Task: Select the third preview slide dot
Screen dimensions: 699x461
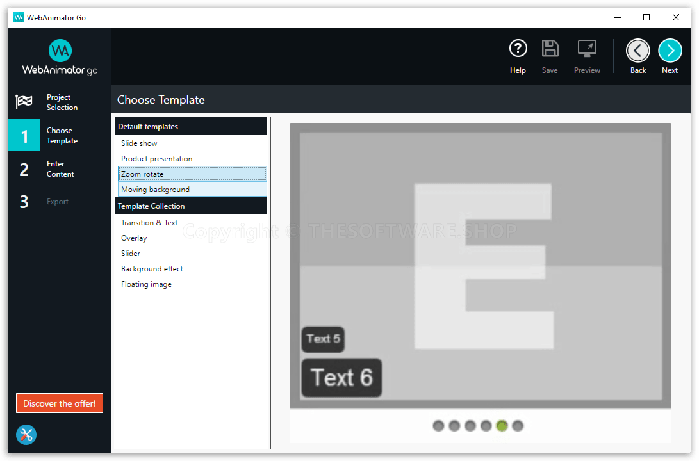Action: pyautogui.click(x=470, y=426)
